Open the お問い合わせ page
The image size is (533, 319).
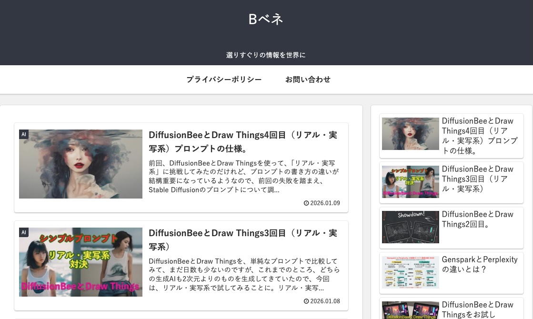pos(308,80)
